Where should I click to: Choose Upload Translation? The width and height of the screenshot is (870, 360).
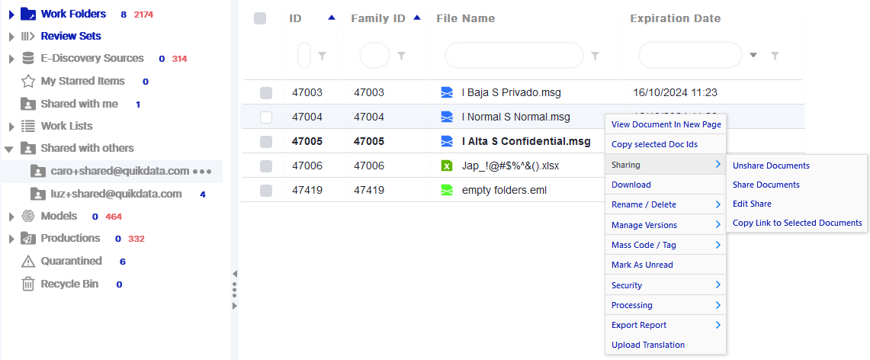665,345
